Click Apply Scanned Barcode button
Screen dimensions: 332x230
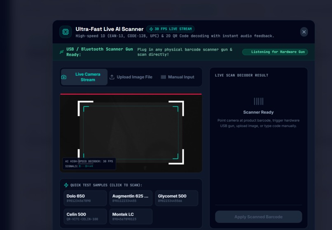[259, 217]
